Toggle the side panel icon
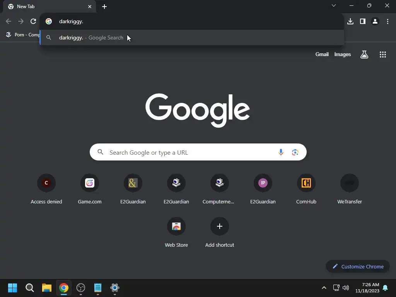Viewport: 396px width, 297px height. [363, 22]
